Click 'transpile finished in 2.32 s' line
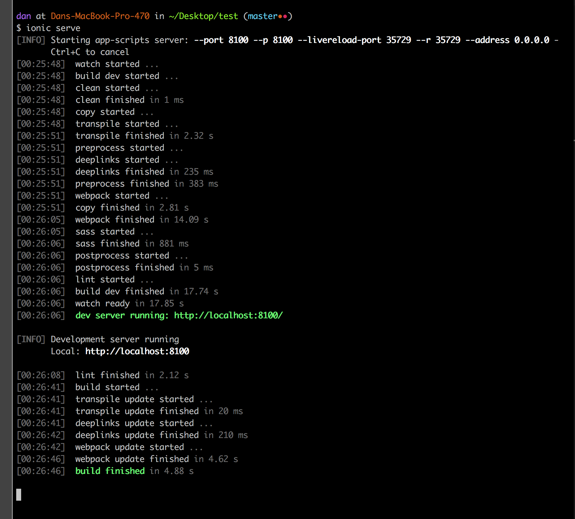The image size is (575, 519). pos(144,136)
